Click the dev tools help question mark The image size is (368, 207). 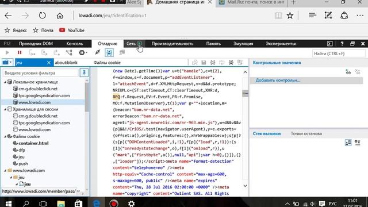tap(342, 44)
